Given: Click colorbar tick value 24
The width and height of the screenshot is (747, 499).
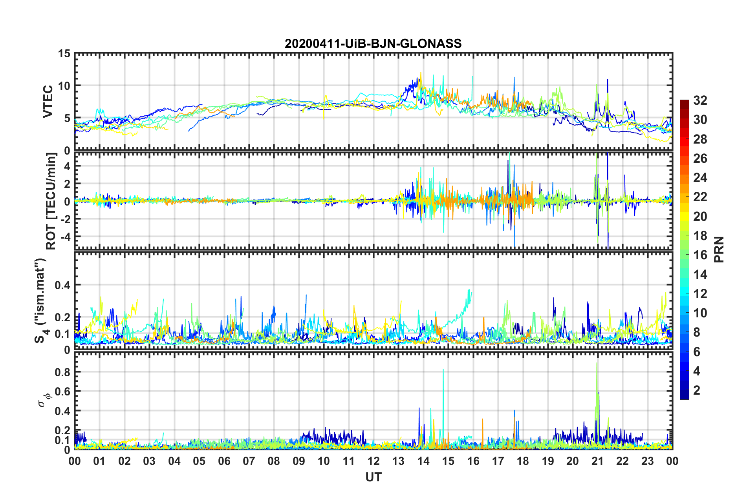Looking at the screenshot, I should (x=700, y=178).
